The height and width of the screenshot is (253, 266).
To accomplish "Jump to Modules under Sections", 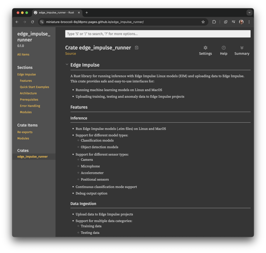I will coord(26,112).
